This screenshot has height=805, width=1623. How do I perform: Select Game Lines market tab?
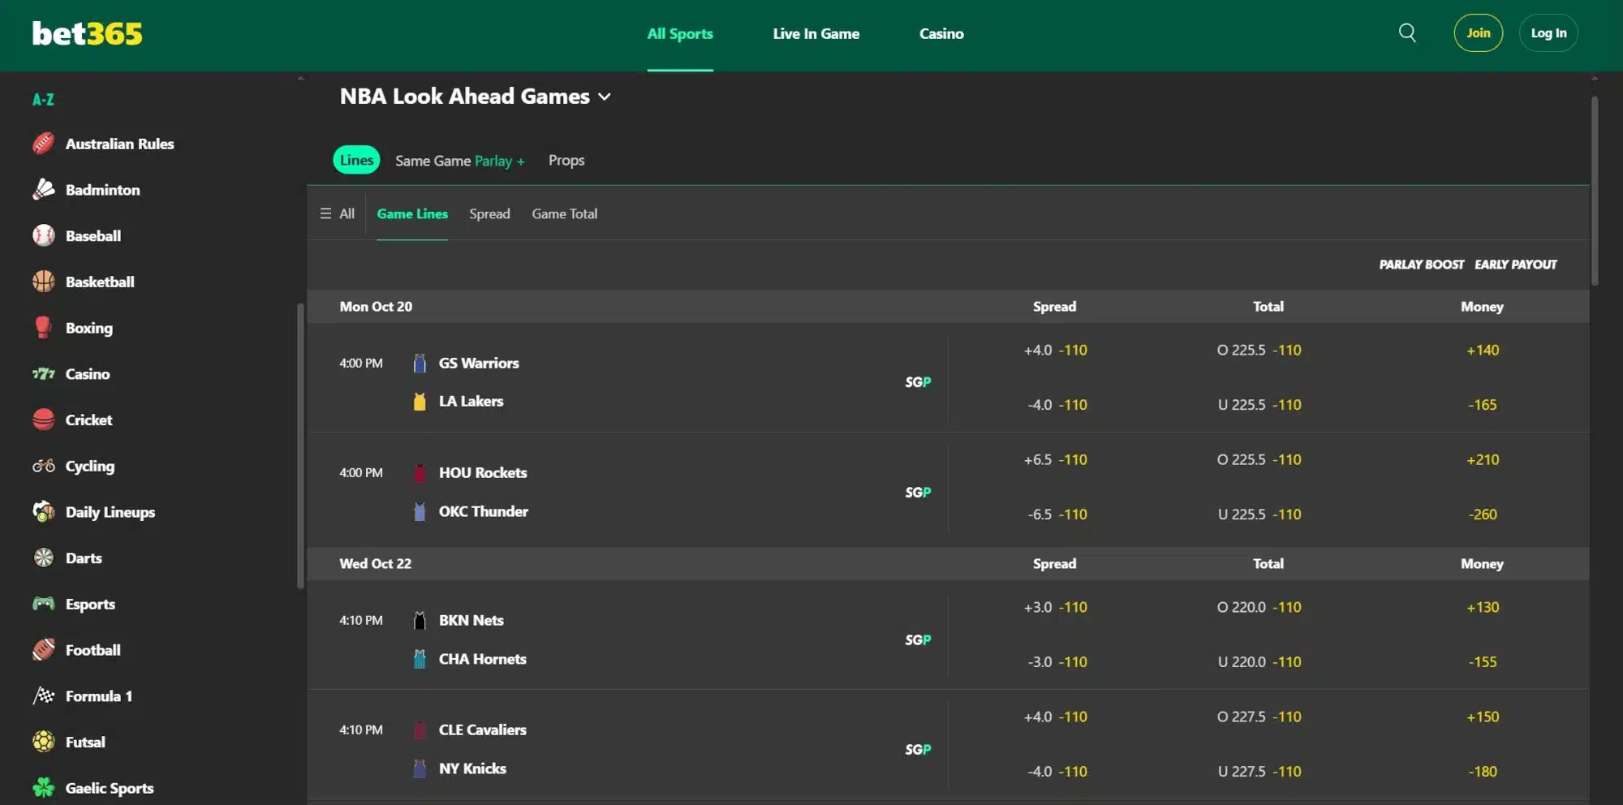412,213
